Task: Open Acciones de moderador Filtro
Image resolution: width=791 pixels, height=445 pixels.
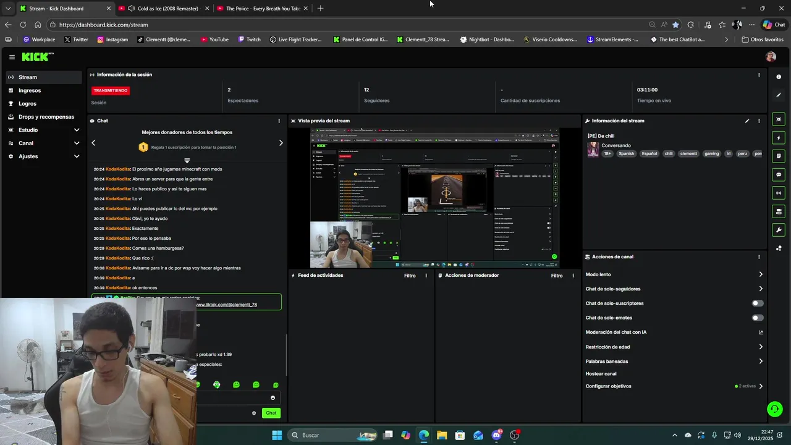Action: pyautogui.click(x=557, y=276)
